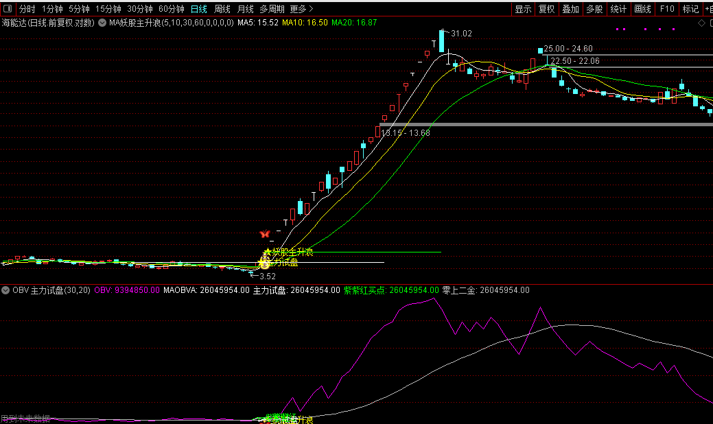This screenshot has width=713, height=424.
Task: Click the OBV: 9394850.00 value
Action: click(x=127, y=290)
